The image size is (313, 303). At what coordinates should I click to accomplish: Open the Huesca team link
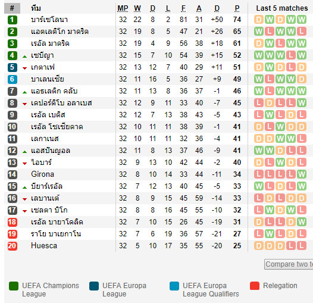[44, 246]
